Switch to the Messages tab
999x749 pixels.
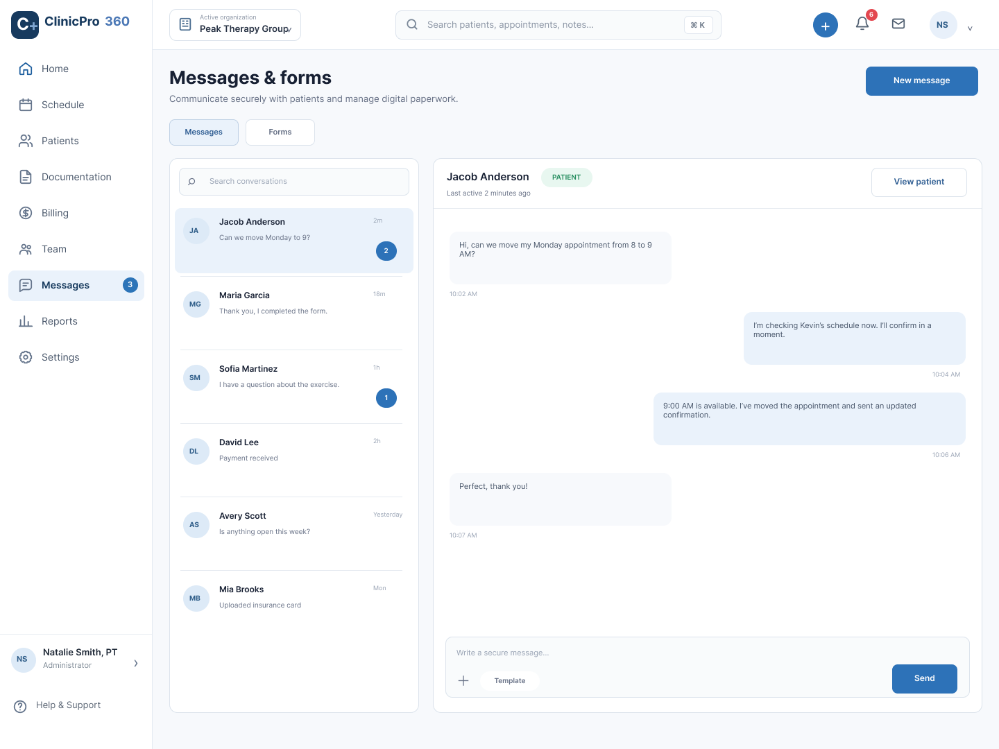(204, 132)
